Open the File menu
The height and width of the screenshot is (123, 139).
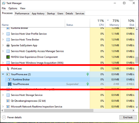tap(4, 8)
